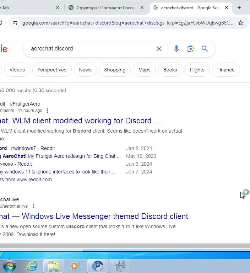
Task: Filter results by Books
Action: tap(170, 70)
